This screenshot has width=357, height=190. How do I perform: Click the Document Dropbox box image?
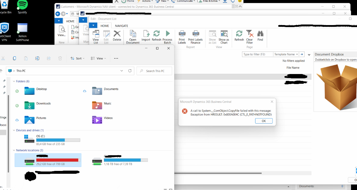[337, 87]
